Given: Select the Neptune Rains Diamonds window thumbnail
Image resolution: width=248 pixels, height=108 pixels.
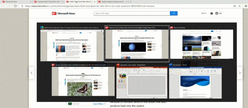Looking at the screenshot, I should point(137,44).
